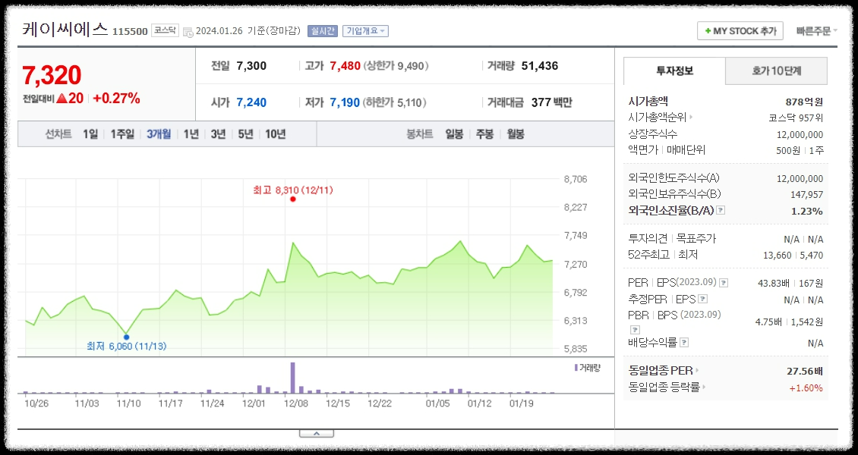Collapse the chart panel with the up chevron
The height and width of the screenshot is (455, 858).
[317, 434]
